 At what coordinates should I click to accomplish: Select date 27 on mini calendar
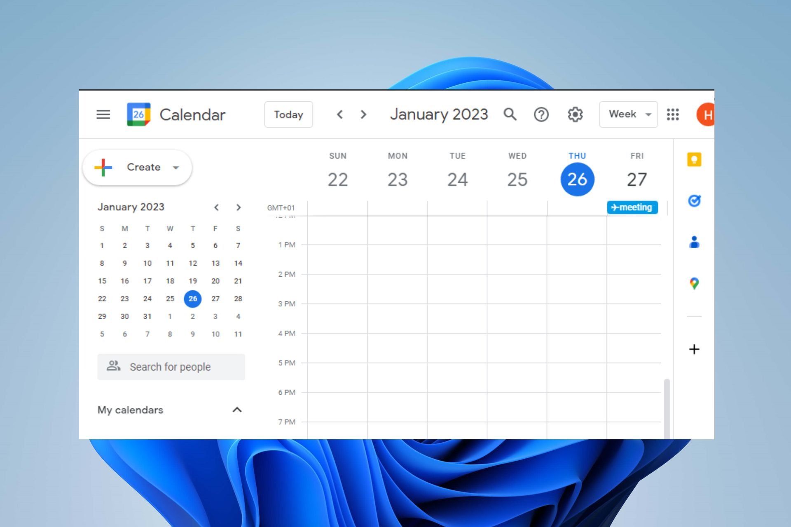[215, 298]
